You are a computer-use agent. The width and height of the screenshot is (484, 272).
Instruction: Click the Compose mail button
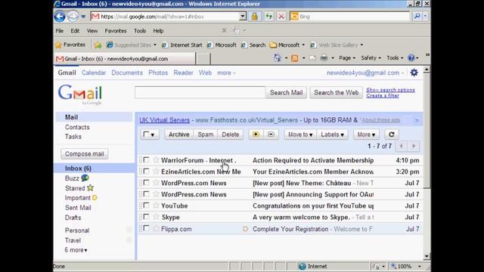point(84,153)
